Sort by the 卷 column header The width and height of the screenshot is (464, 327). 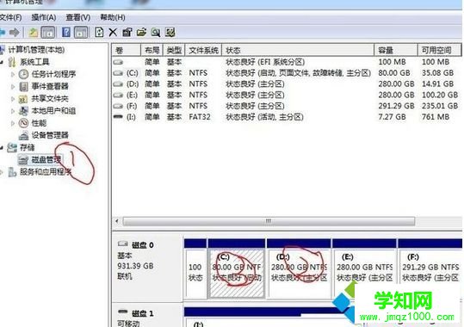pos(127,50)
